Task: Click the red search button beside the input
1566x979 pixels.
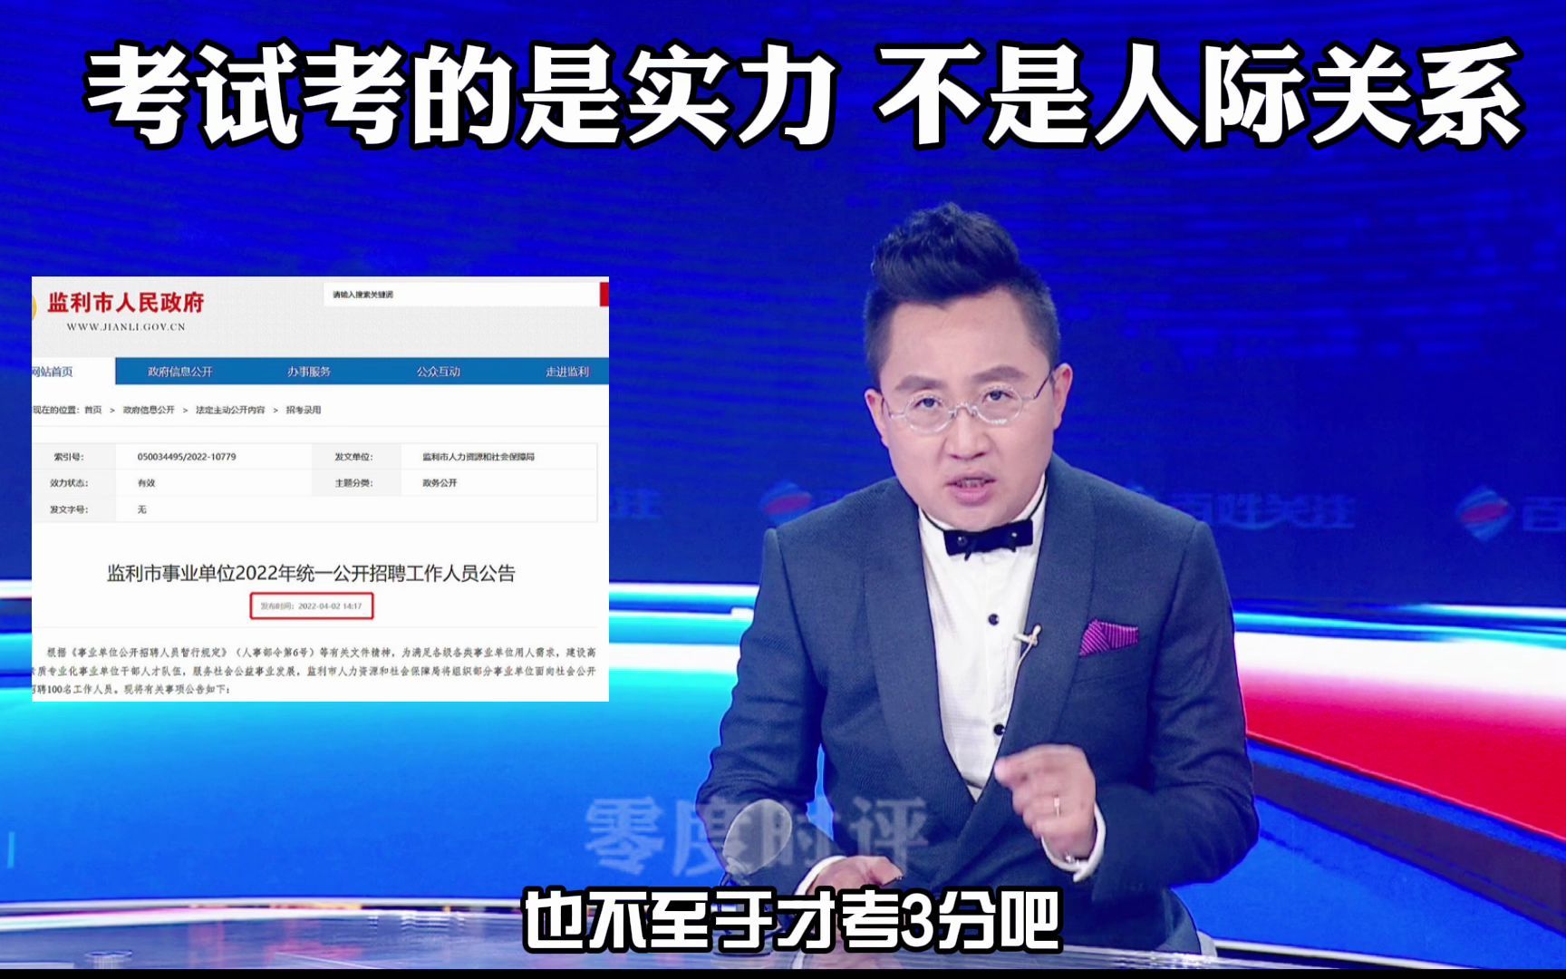Action: pos(604,295)
